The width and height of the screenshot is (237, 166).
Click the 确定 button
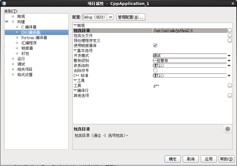[x=172, y=159]
